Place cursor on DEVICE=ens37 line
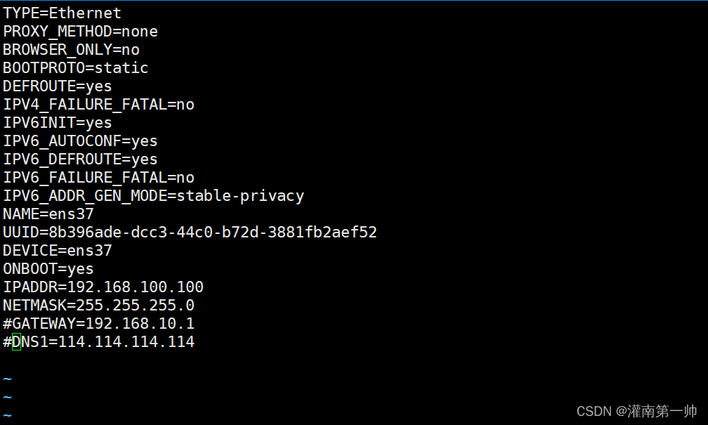The image size is (708, 425). [58, 251]
